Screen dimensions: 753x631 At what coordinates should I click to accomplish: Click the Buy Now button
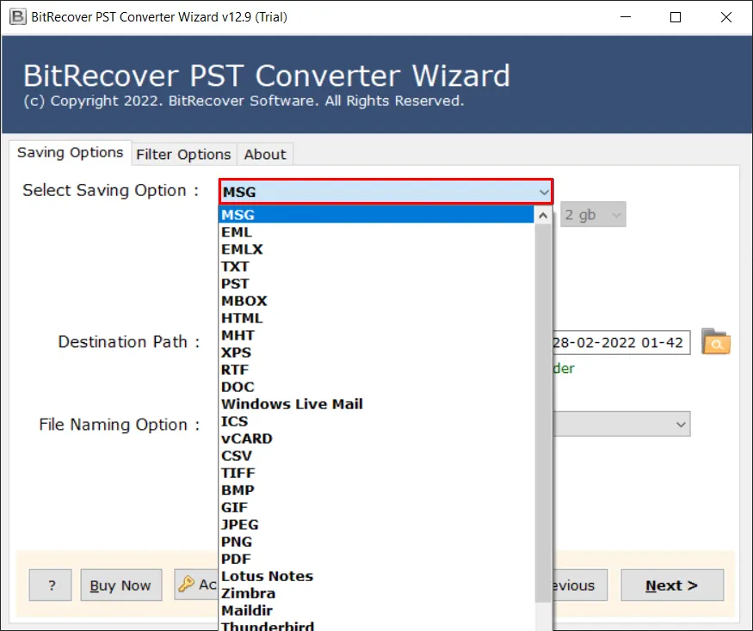point(120,585)
